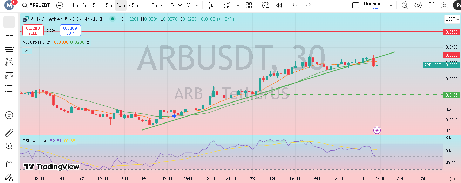Collapse indicator legend chevron
Image resolution: width=461 pixels, height=183 pixels.
click(27, 51)
